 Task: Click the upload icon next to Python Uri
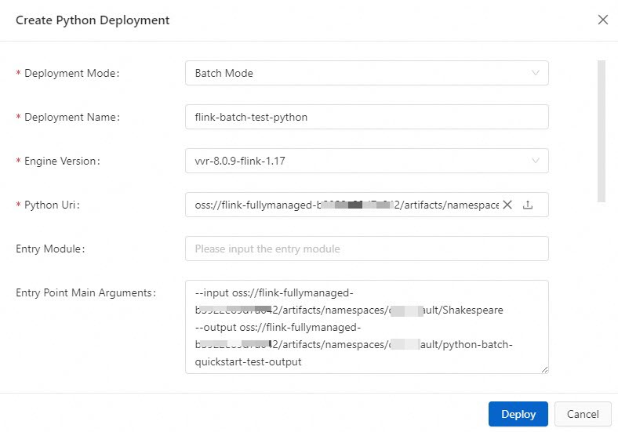(x=527, y=205)
